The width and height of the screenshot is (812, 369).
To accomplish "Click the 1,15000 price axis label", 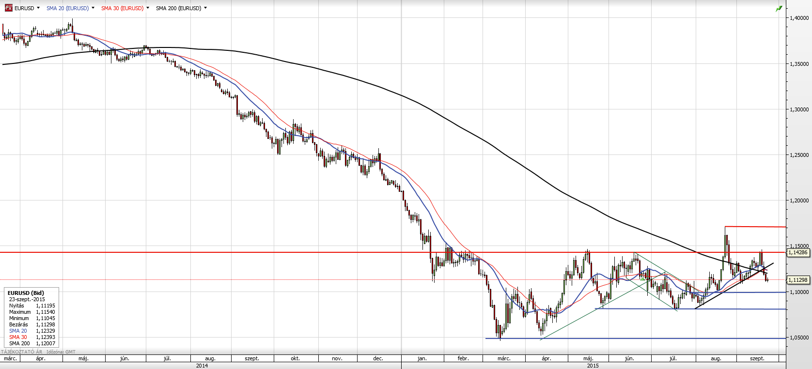I will pyautogui.click(x=799, y=246).
